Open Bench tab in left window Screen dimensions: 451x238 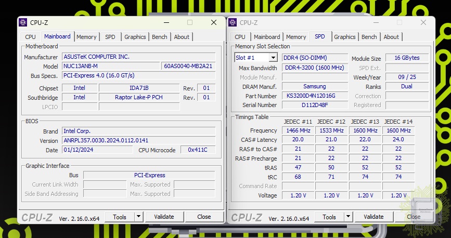[x=160, y=37]
